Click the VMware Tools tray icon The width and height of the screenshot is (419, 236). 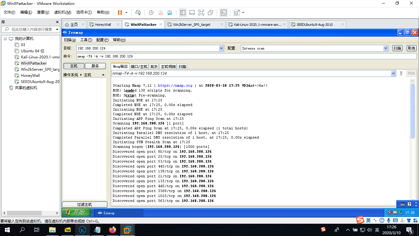coord(395,212)
